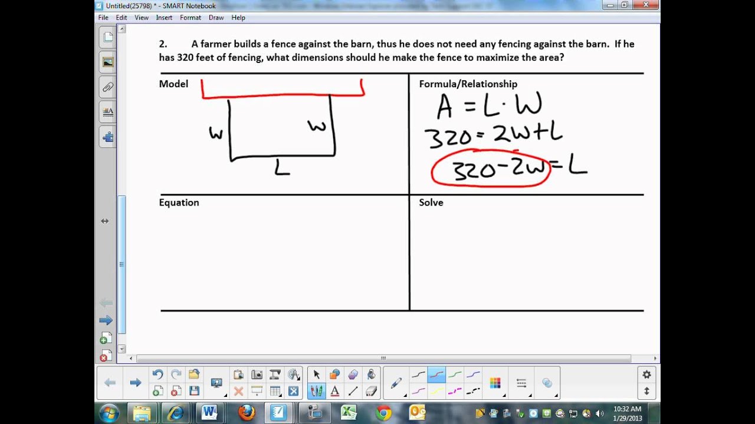Open a file with the folder icon
Image resolution: width=755 pixels, height=424 pixels.
[x=194, y=375]
